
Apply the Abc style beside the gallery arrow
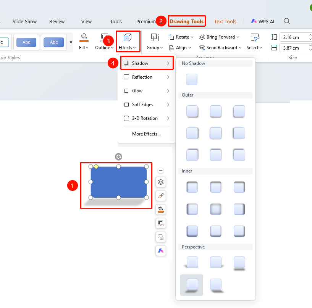(54, 42)
